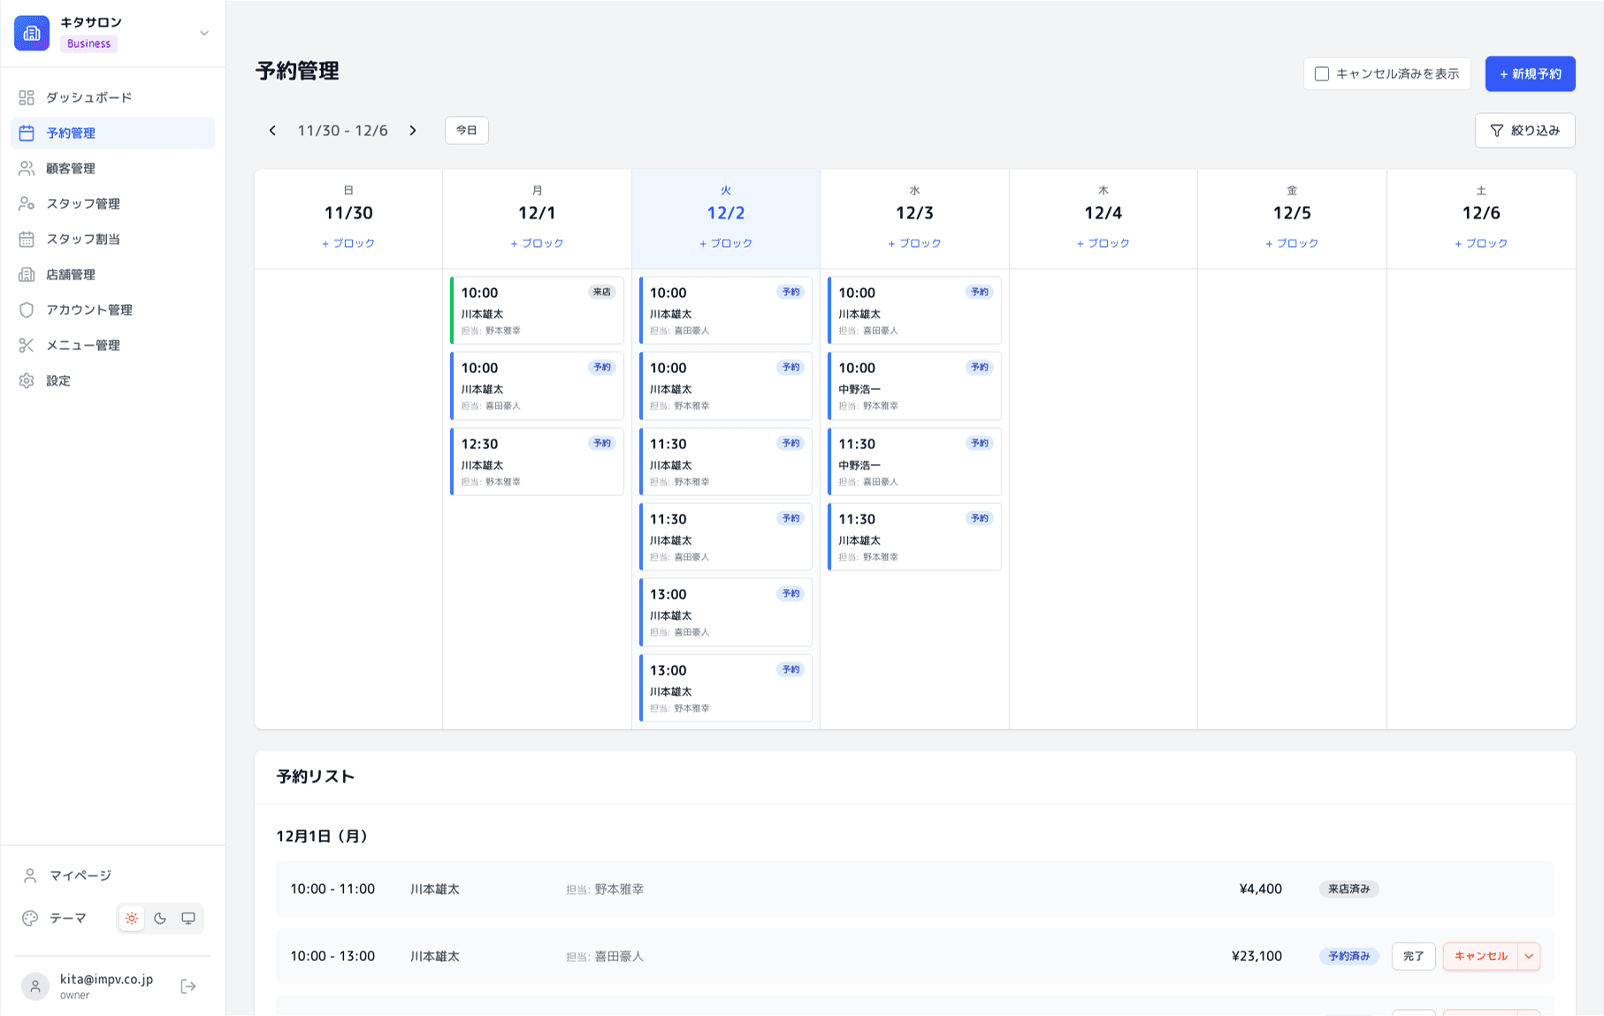Image resolution: width=1604 pixels, height=1016 pixels.
Task: Switch to dark theme using moon icon
Action: (x=160, y=918)
